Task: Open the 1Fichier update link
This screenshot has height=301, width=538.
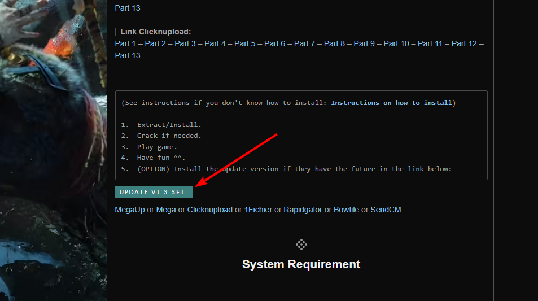Action: (258, 210)
